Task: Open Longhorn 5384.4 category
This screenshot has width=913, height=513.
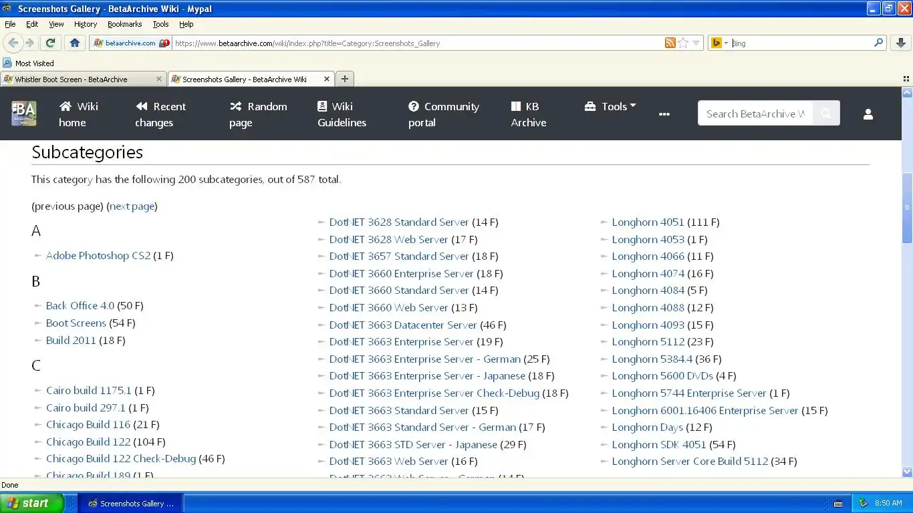Action: pyautogui.click(x=652, y=359)
